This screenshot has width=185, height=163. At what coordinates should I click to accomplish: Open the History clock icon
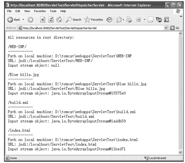click(x=109, y=20)
